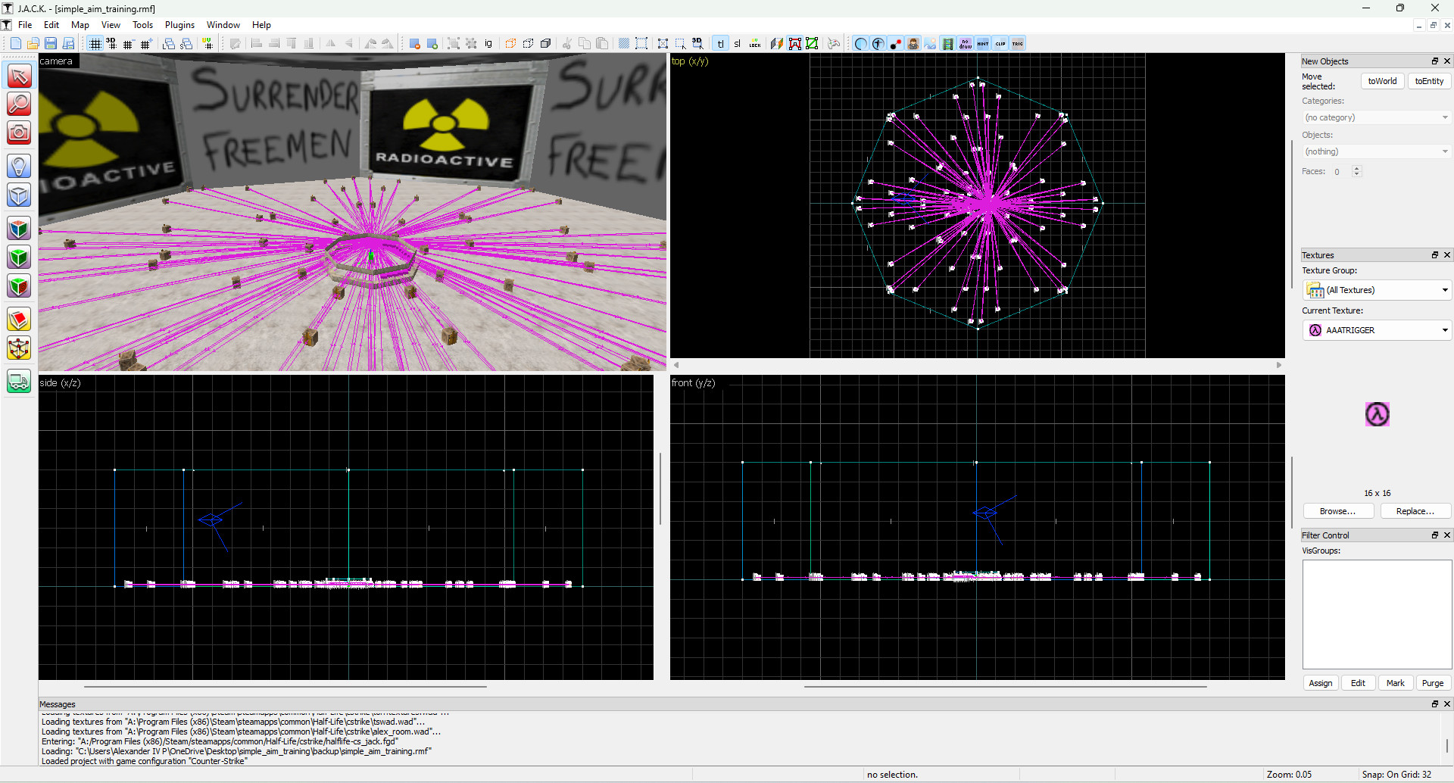Open the Categories dropdown
Screen dimensions: 1454x783
[1376, 117]
